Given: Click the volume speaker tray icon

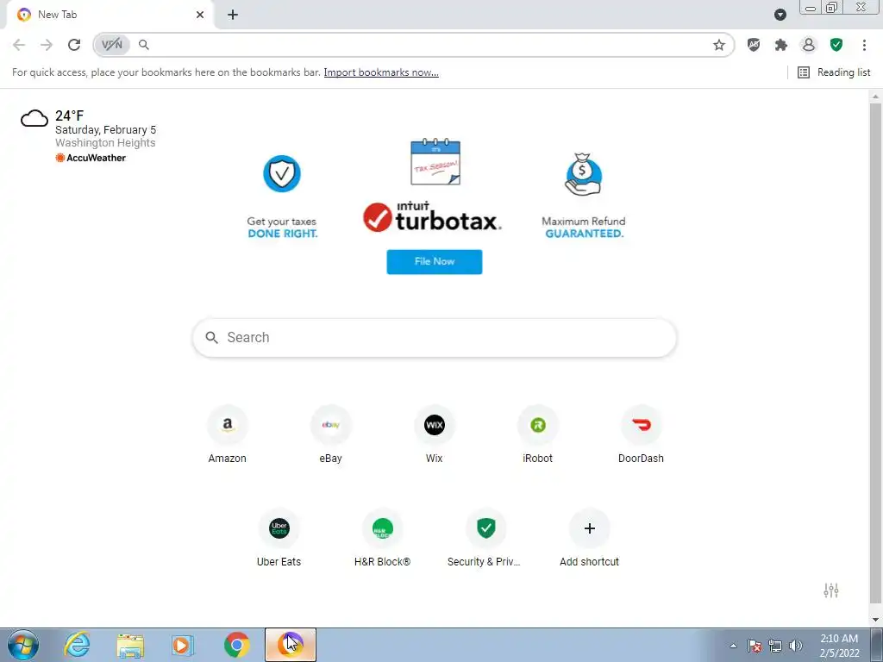Looking at the screenshot, I should (796, 646).
